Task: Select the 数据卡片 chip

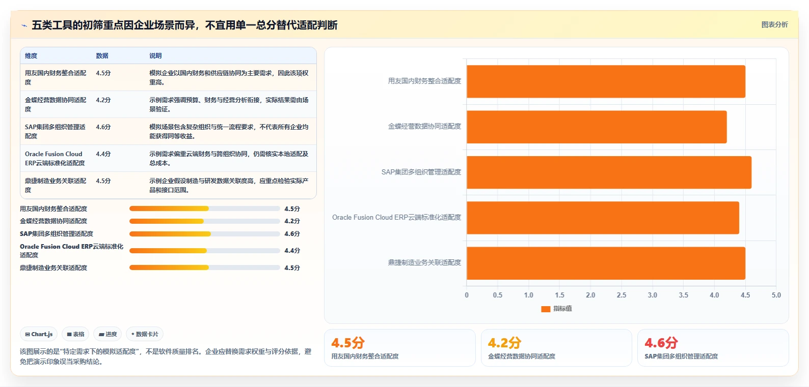Action: pos(145,334)
